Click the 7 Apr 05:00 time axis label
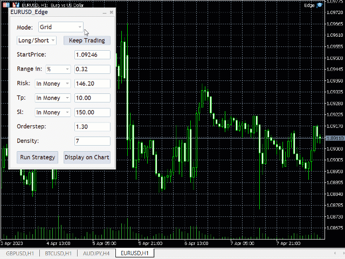 pos(242,243)
